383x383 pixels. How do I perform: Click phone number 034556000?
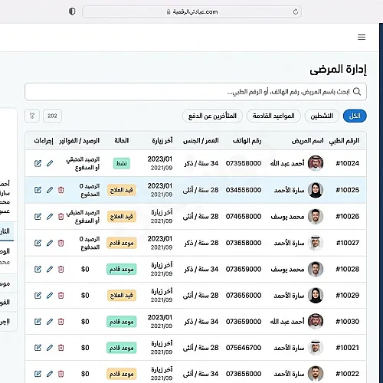244,190
